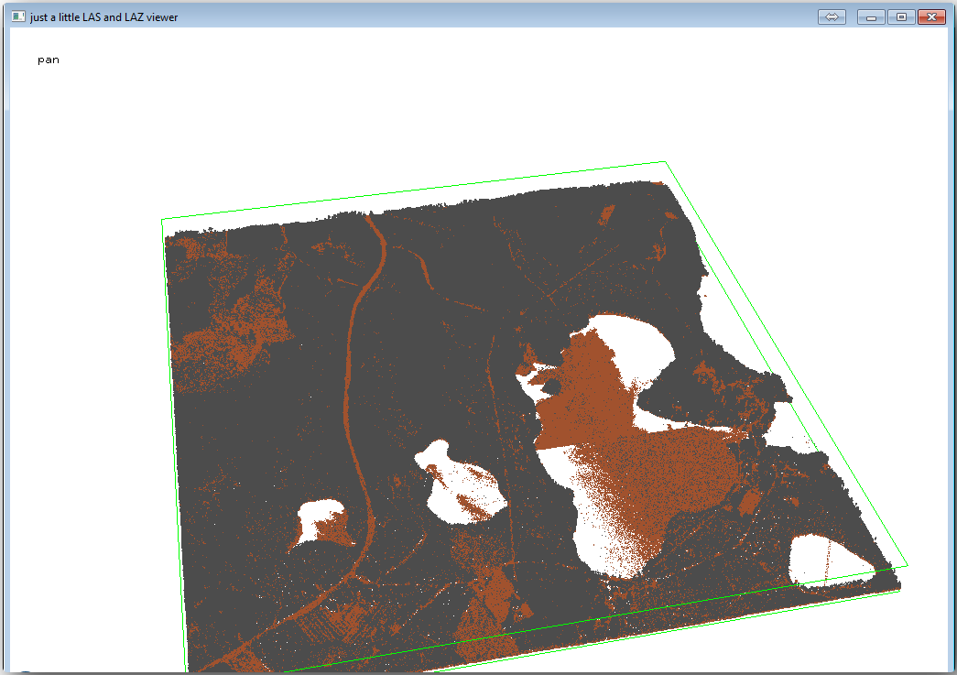Click the double-arrow button in the title bar
Viewport: 957px width, 675px height.
click(832, 16)
